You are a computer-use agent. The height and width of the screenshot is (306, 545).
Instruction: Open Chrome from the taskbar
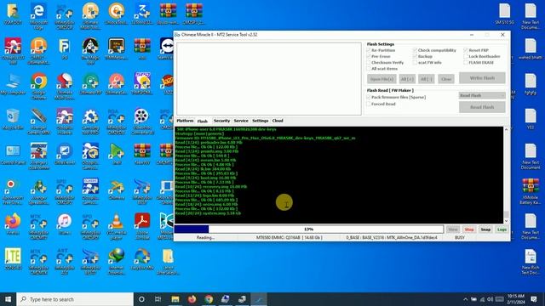[x=209, y=299]
